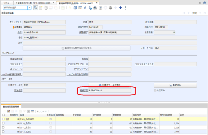This screenshot has height=135, width=208.
Task: Click the 伝票番号 field showing 1000003
Action: (x=44, y=27)
